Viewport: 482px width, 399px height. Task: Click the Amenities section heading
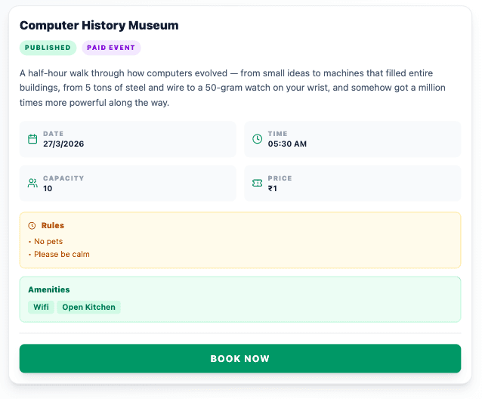49,289
